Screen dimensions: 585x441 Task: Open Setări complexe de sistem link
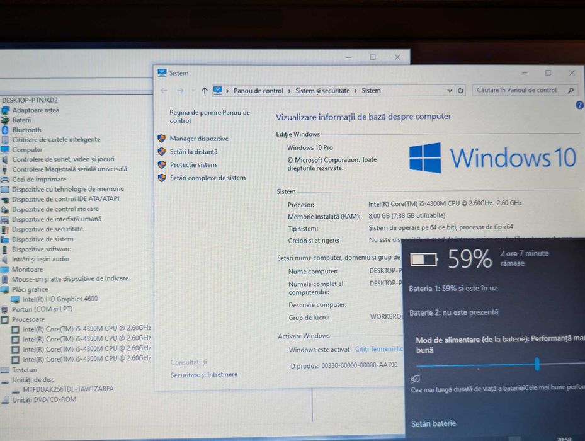[x=208, y=178]
